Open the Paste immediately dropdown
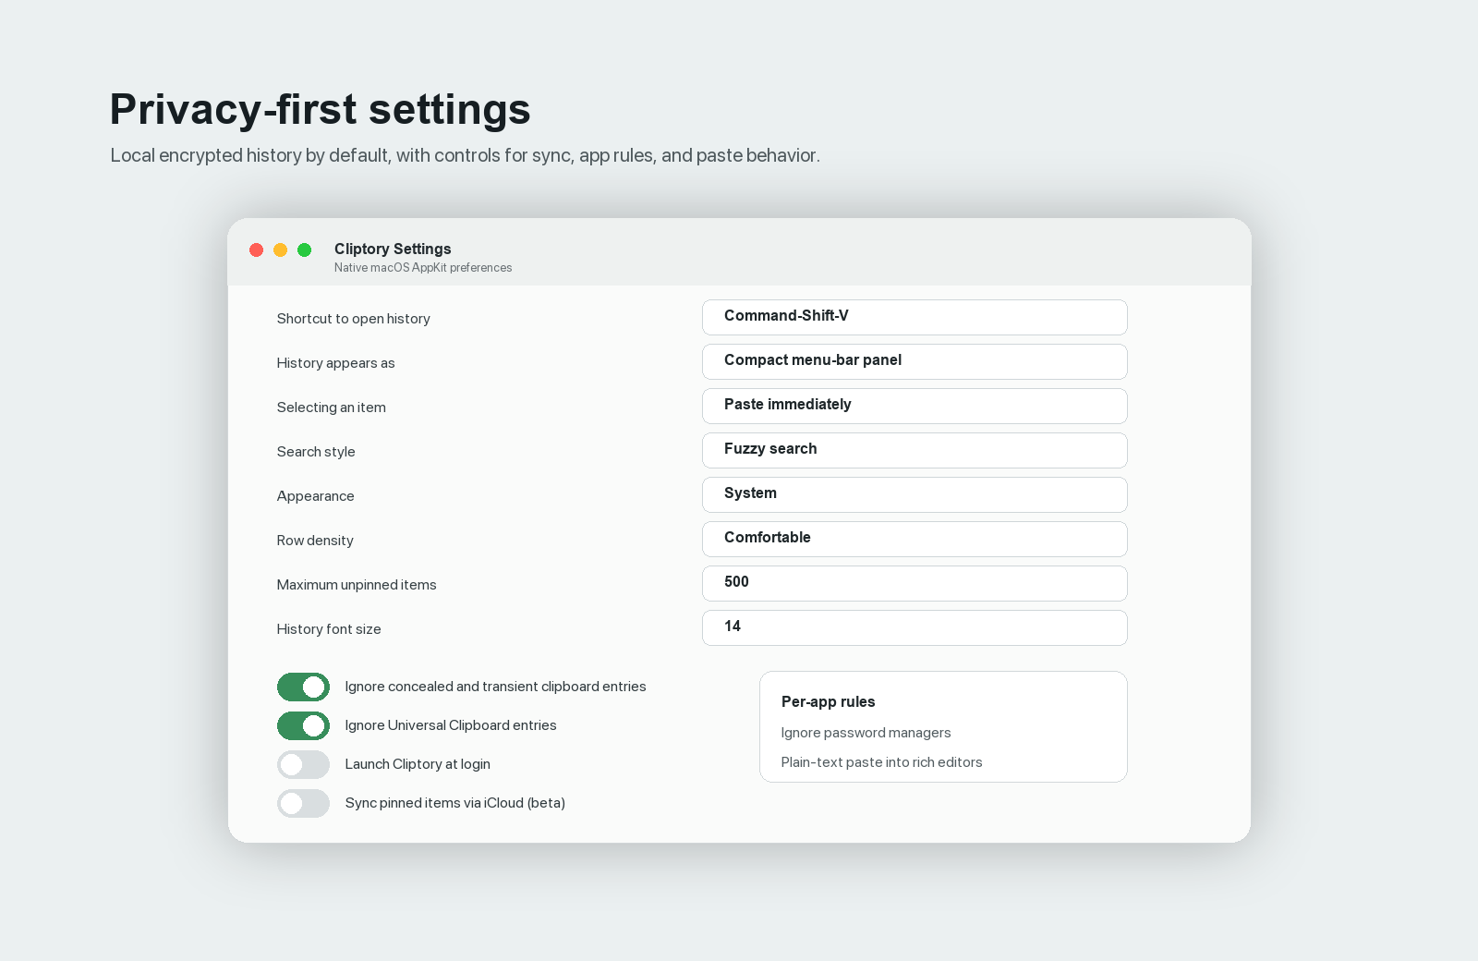The width and height of the screenshot is (1478, 961). pos(915,406)
